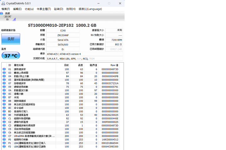Click raw value 00000000440E in row C1

110,118
